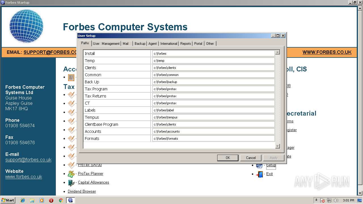This screenshot has width=363, height=204.
Task: Launch Windows Media Player from taskbar
Action: point(42,200)
